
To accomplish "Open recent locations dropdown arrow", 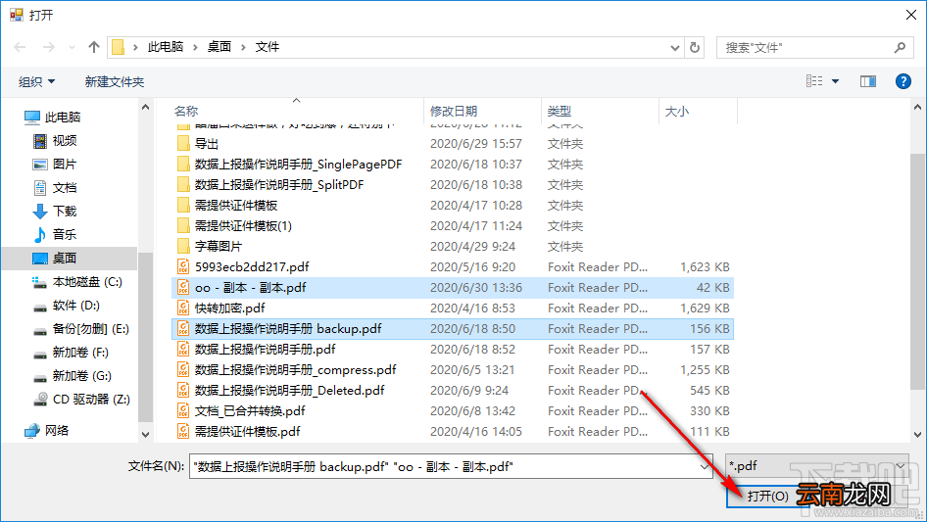I will coord(72,47).
